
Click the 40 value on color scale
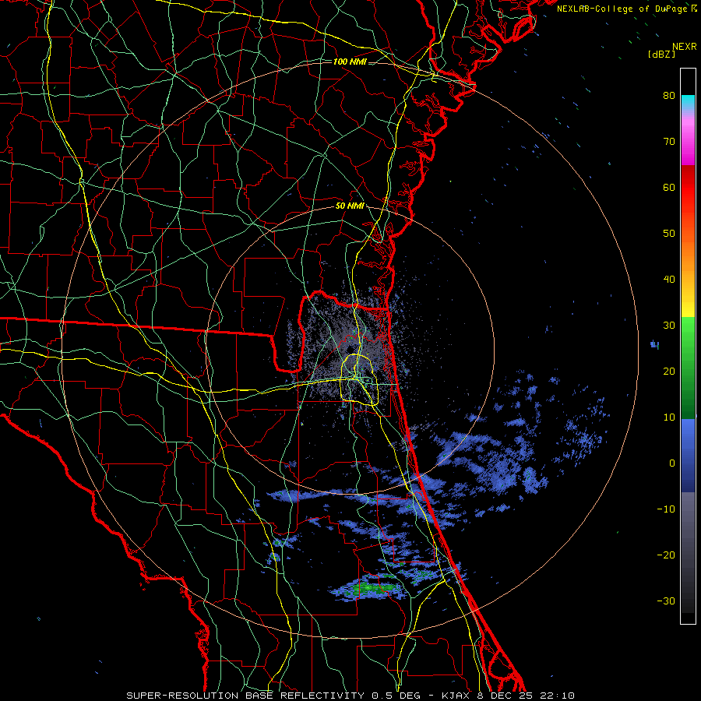pos(669,280)
